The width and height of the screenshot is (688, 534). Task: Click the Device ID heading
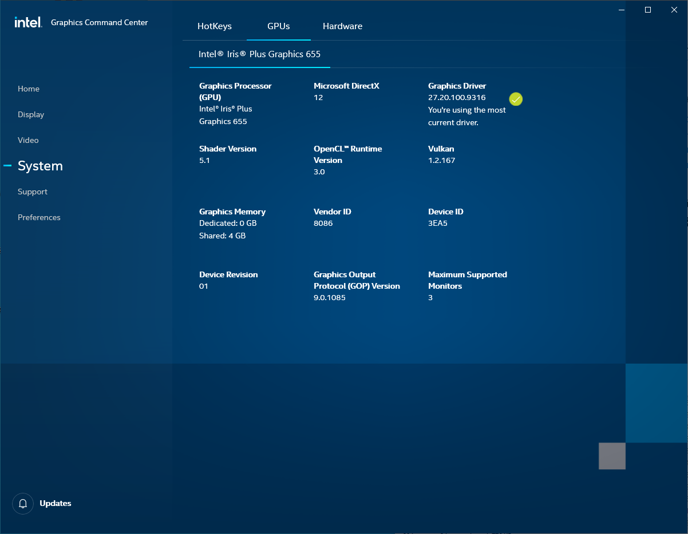pyautogui.click(x=446, y=212)
